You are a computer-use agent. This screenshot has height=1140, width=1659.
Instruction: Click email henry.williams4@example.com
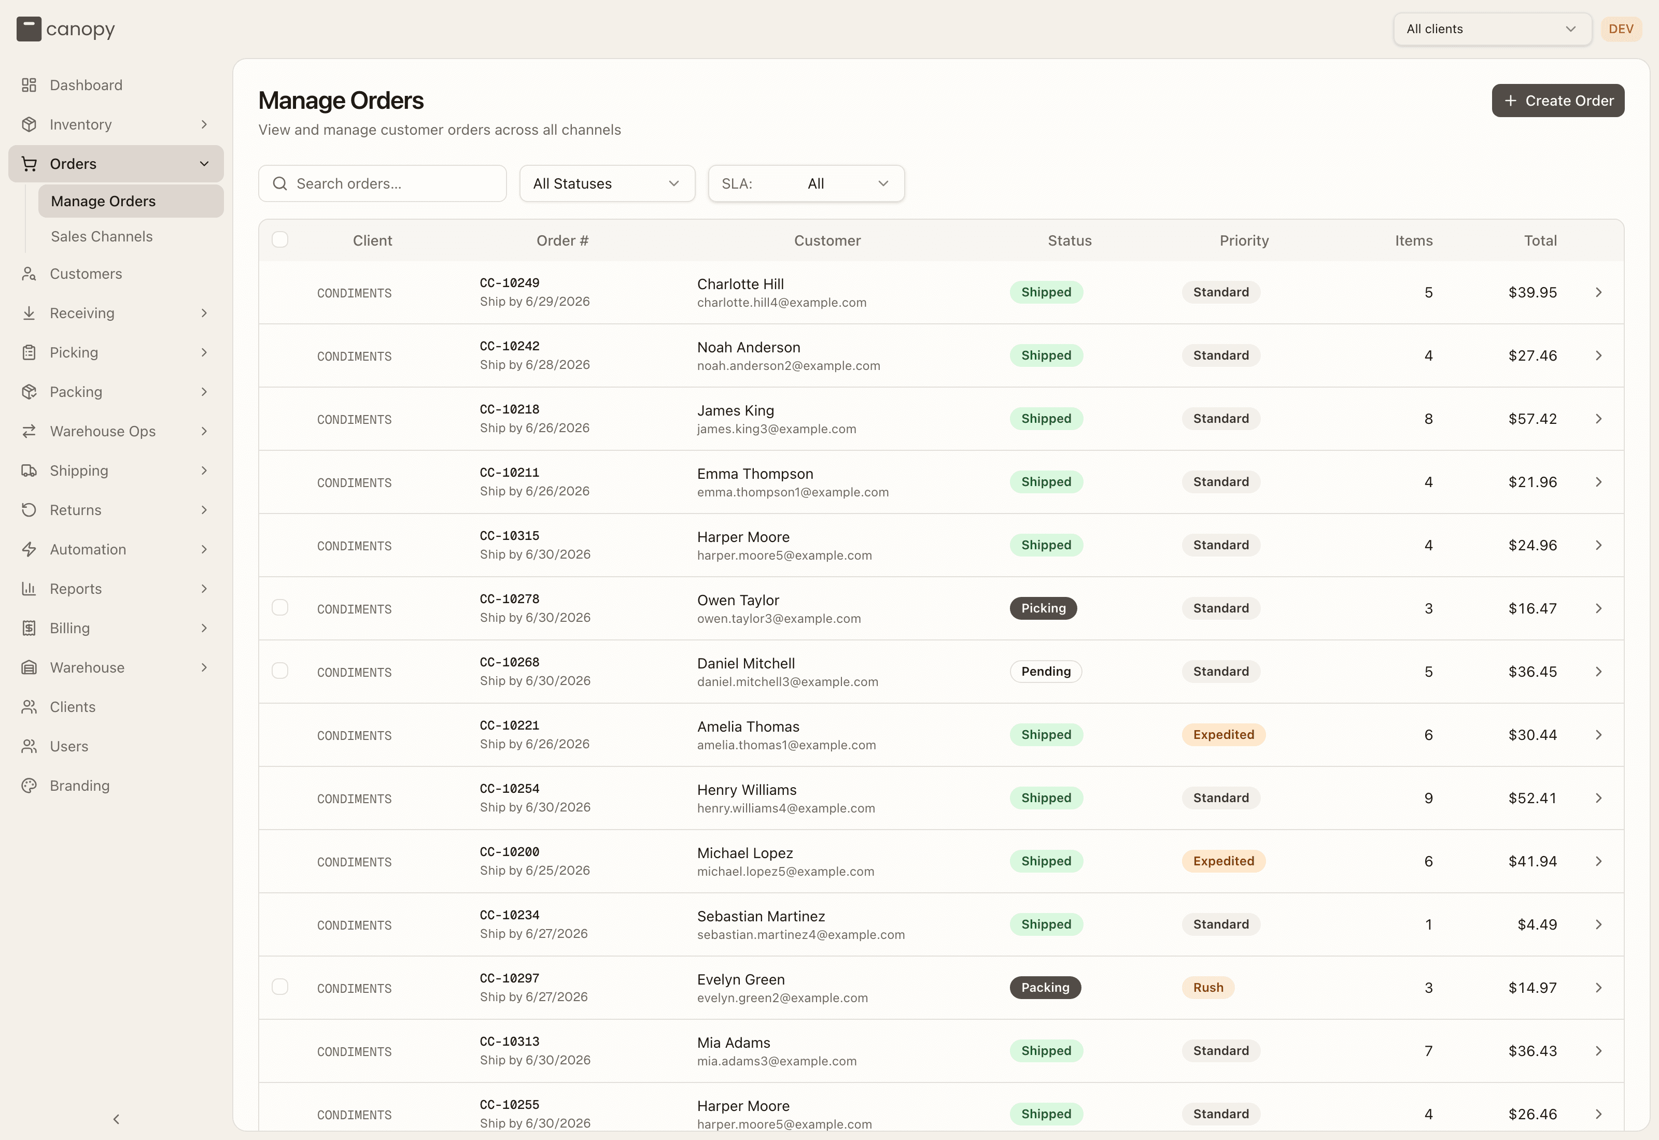click(x=786, y=808)
